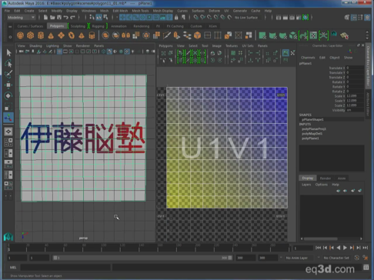Select the Lasso tool

point(8,63)
